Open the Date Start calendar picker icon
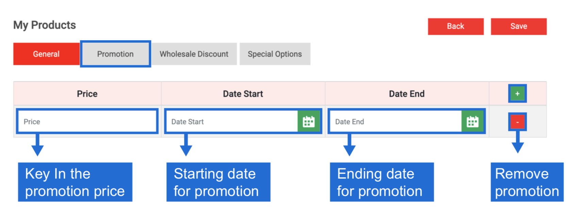 pyautogui.click(x=309, y=121)
